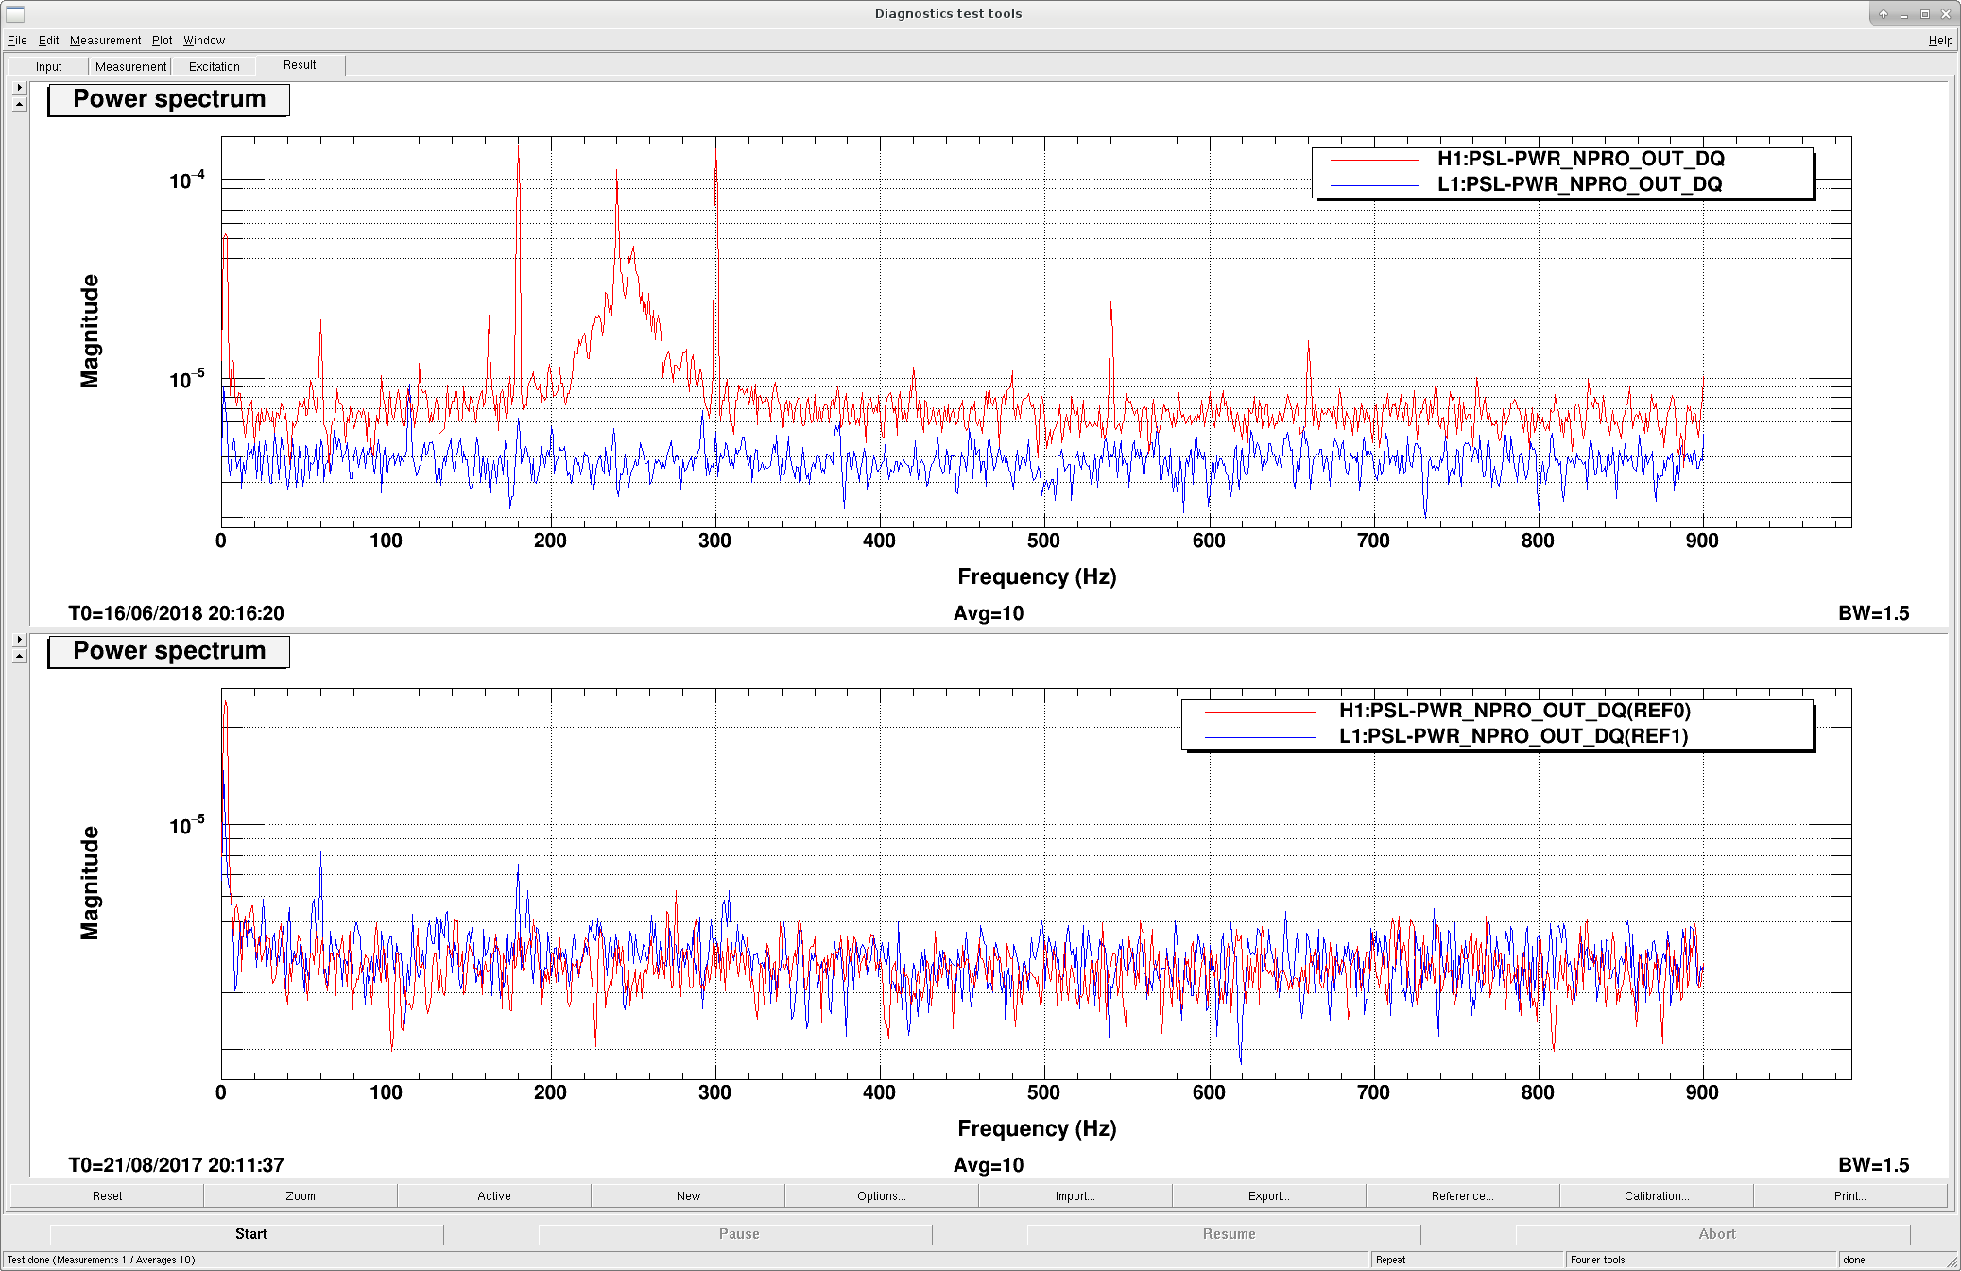Click the Options... button

click(x=881, y=1195)
